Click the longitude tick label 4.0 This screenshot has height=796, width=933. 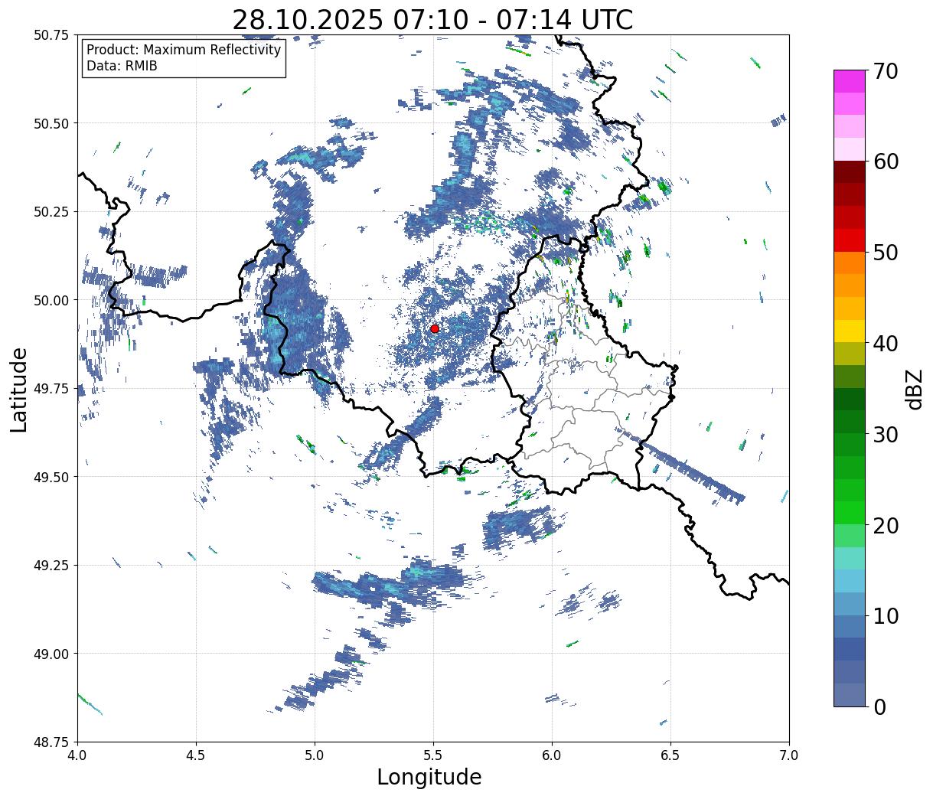pos(77,755)
